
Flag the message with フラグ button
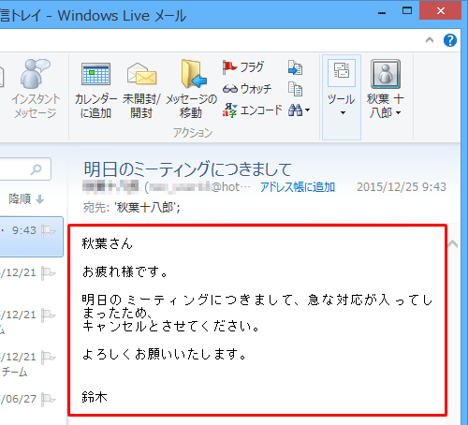pos(243,67)
